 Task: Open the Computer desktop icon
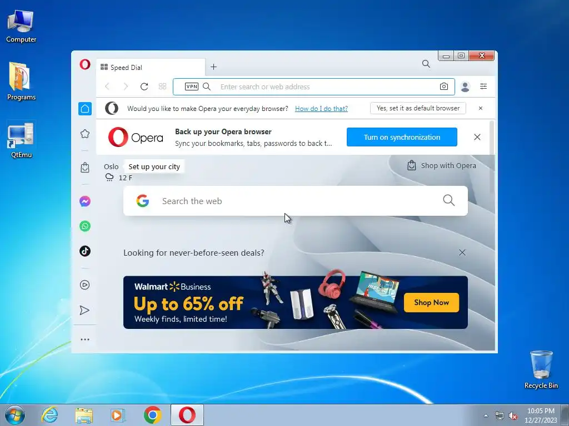pyautogui.click(x=21, y=27)
